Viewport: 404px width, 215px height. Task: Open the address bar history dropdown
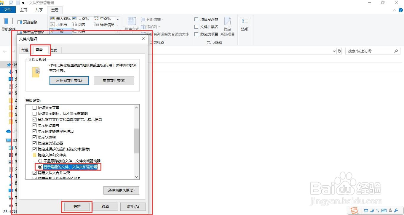334,51
